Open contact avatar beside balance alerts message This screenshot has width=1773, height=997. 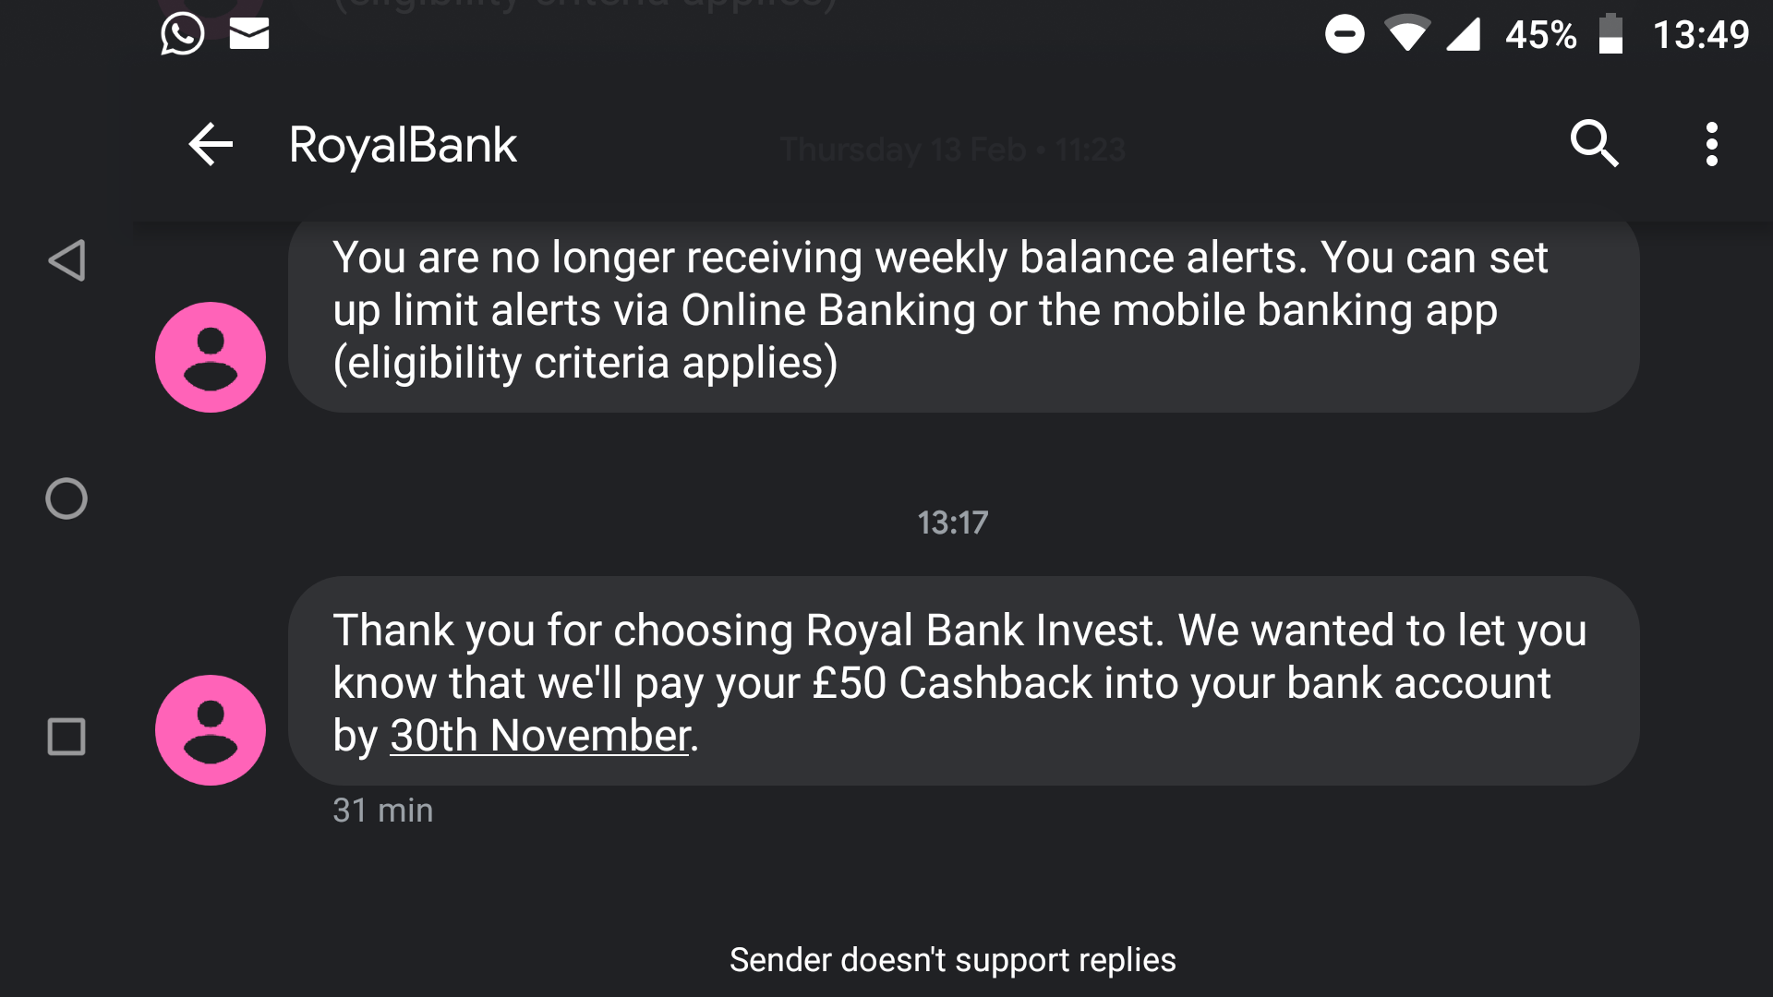pyautogui.click(x=211, y=357)
